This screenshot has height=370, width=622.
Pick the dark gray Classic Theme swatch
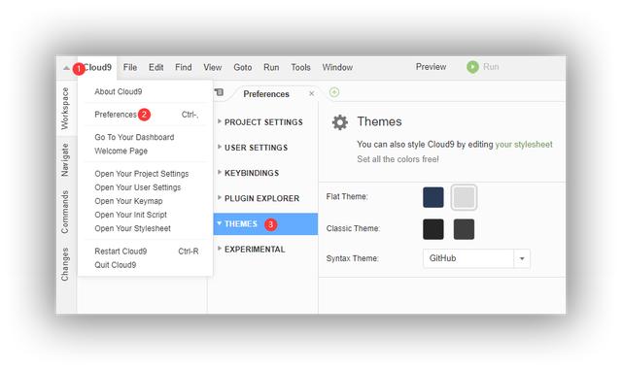coord(464,229)
